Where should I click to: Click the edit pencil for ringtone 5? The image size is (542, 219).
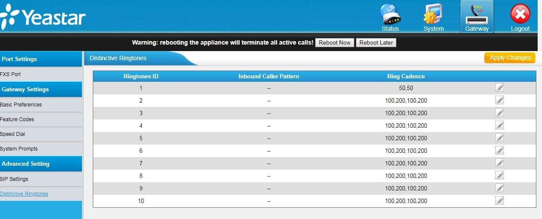coord(500,138)
